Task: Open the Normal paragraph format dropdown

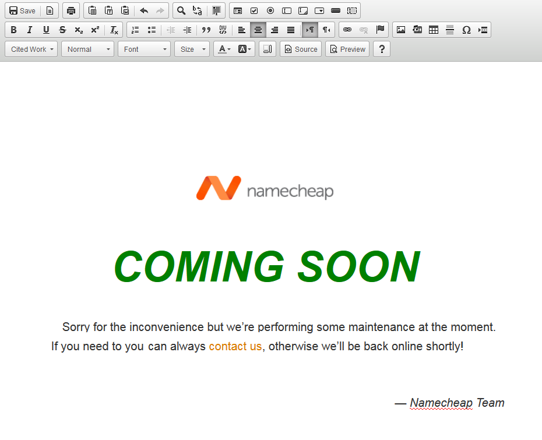Action: tap(88, 50)
